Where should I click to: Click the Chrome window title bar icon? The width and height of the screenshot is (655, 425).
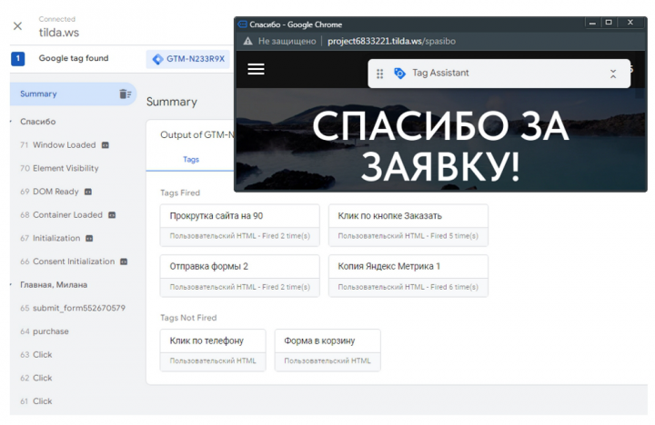coord(242,25)
